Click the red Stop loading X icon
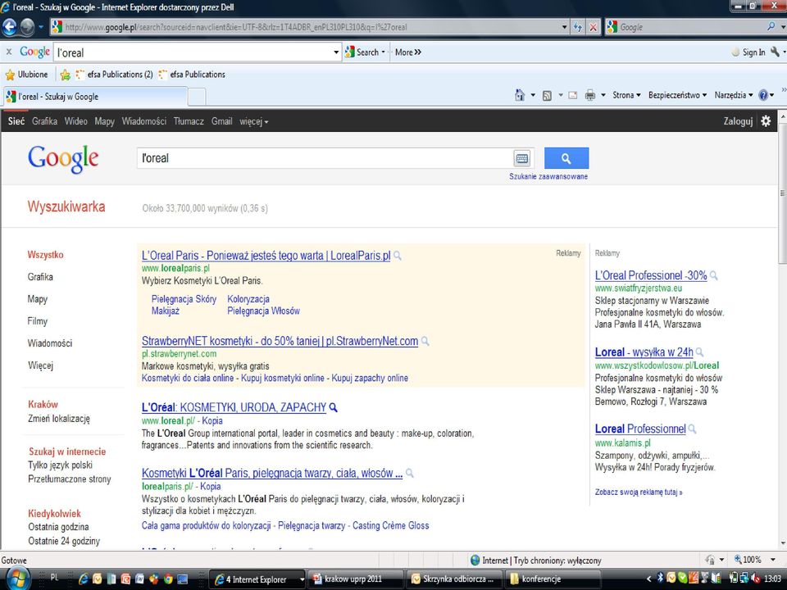This screenshot has height=590, width=787. tap(593, 27)
